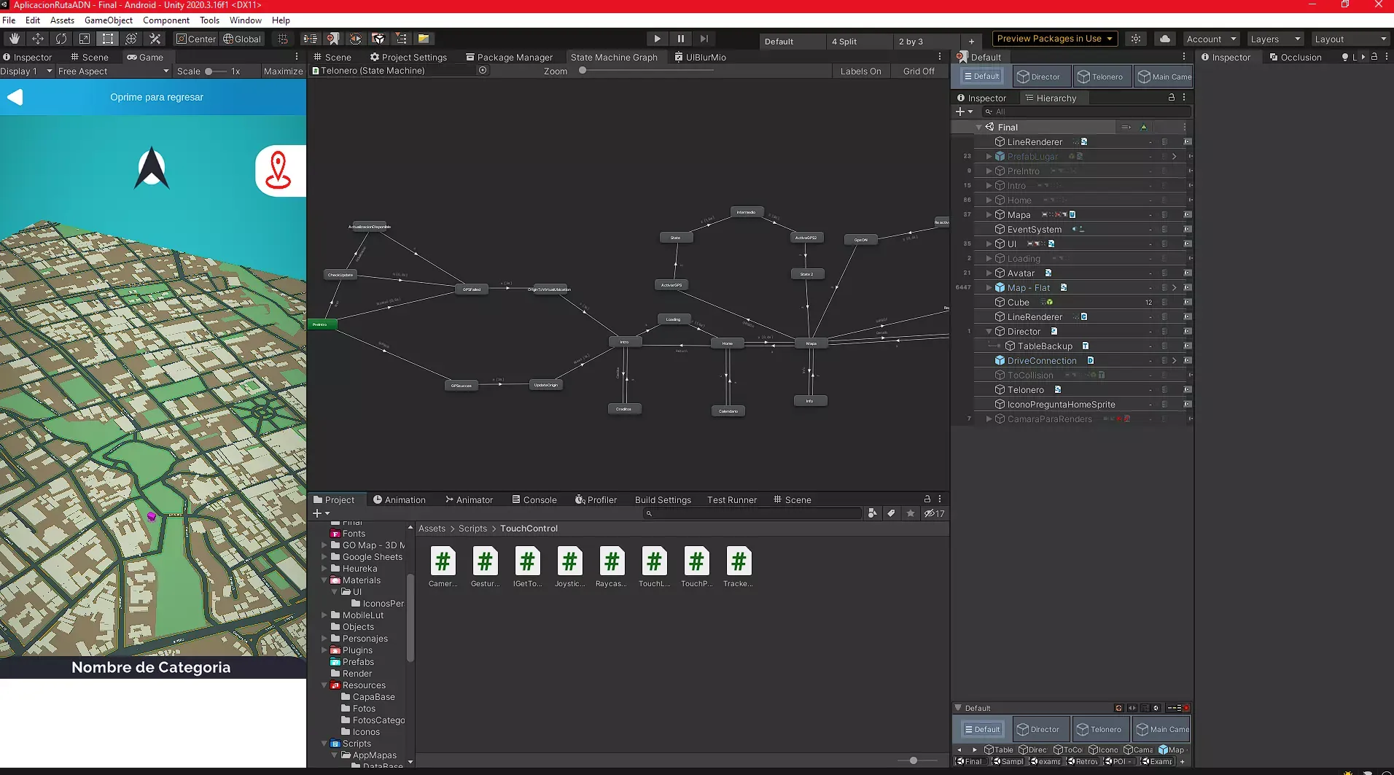This screenshot has height=775, width=1394.
Task: Select the Rect Transform tool
Action: pos(108,39)
